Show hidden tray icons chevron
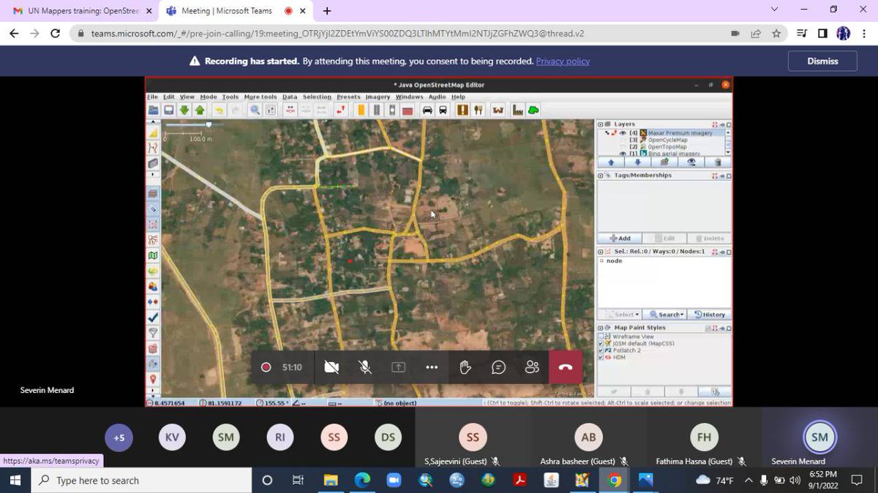Viewport: 878px width, 493px height. pyautogui.click(x=748, y=481)
